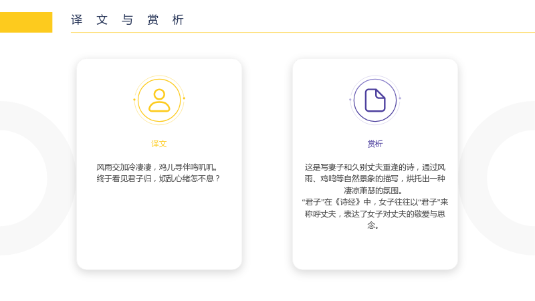The width and height of the screenshot is (535, 301).
Task: Select the 赏析 heading label
Action: pyautogui.click(x=375, y=144)
